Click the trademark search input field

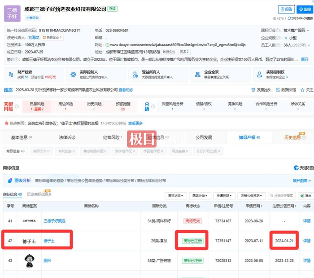pos(282,196)
